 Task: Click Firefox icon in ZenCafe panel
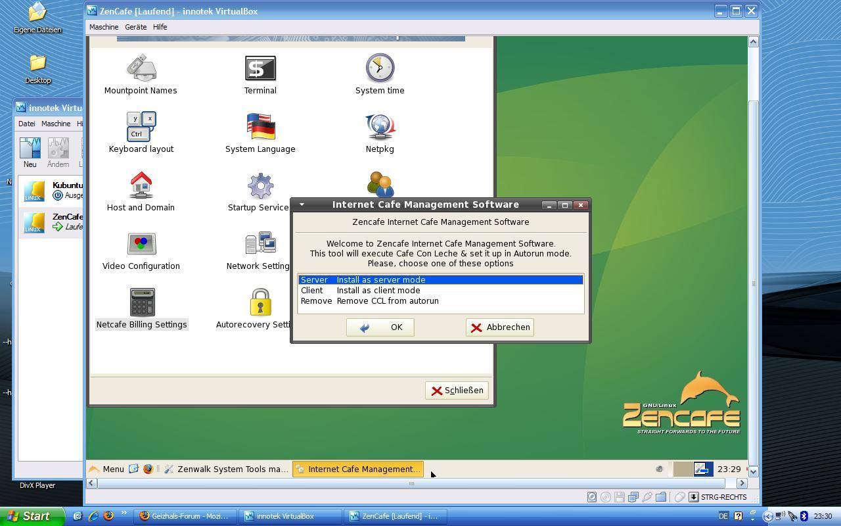tap(148, 469)
